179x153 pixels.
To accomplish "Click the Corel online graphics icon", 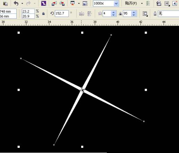I will coord(85,3).
